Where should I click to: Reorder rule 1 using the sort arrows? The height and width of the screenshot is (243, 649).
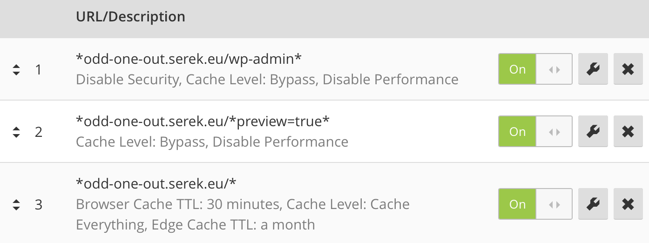(16, 70)
